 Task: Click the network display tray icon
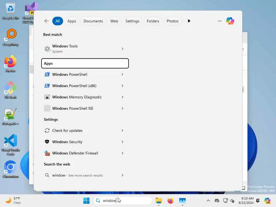pos(225,201)
